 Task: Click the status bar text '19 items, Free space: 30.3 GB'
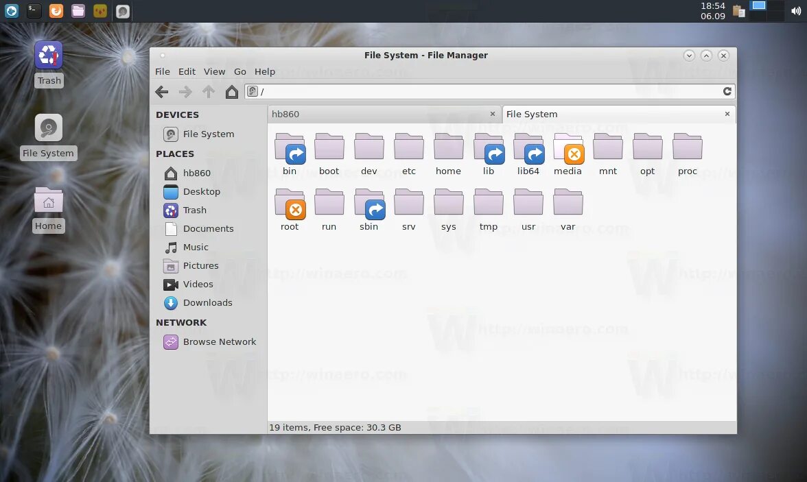[335, 427]
